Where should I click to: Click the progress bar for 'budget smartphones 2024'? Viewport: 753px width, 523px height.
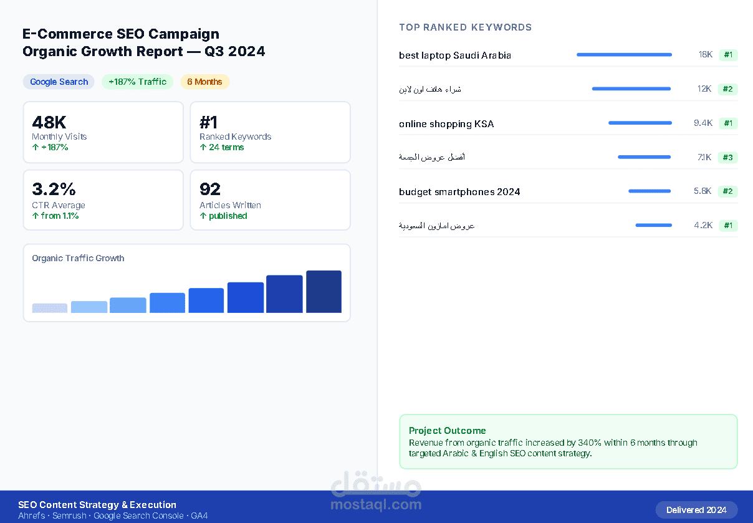tap(650, 191)
